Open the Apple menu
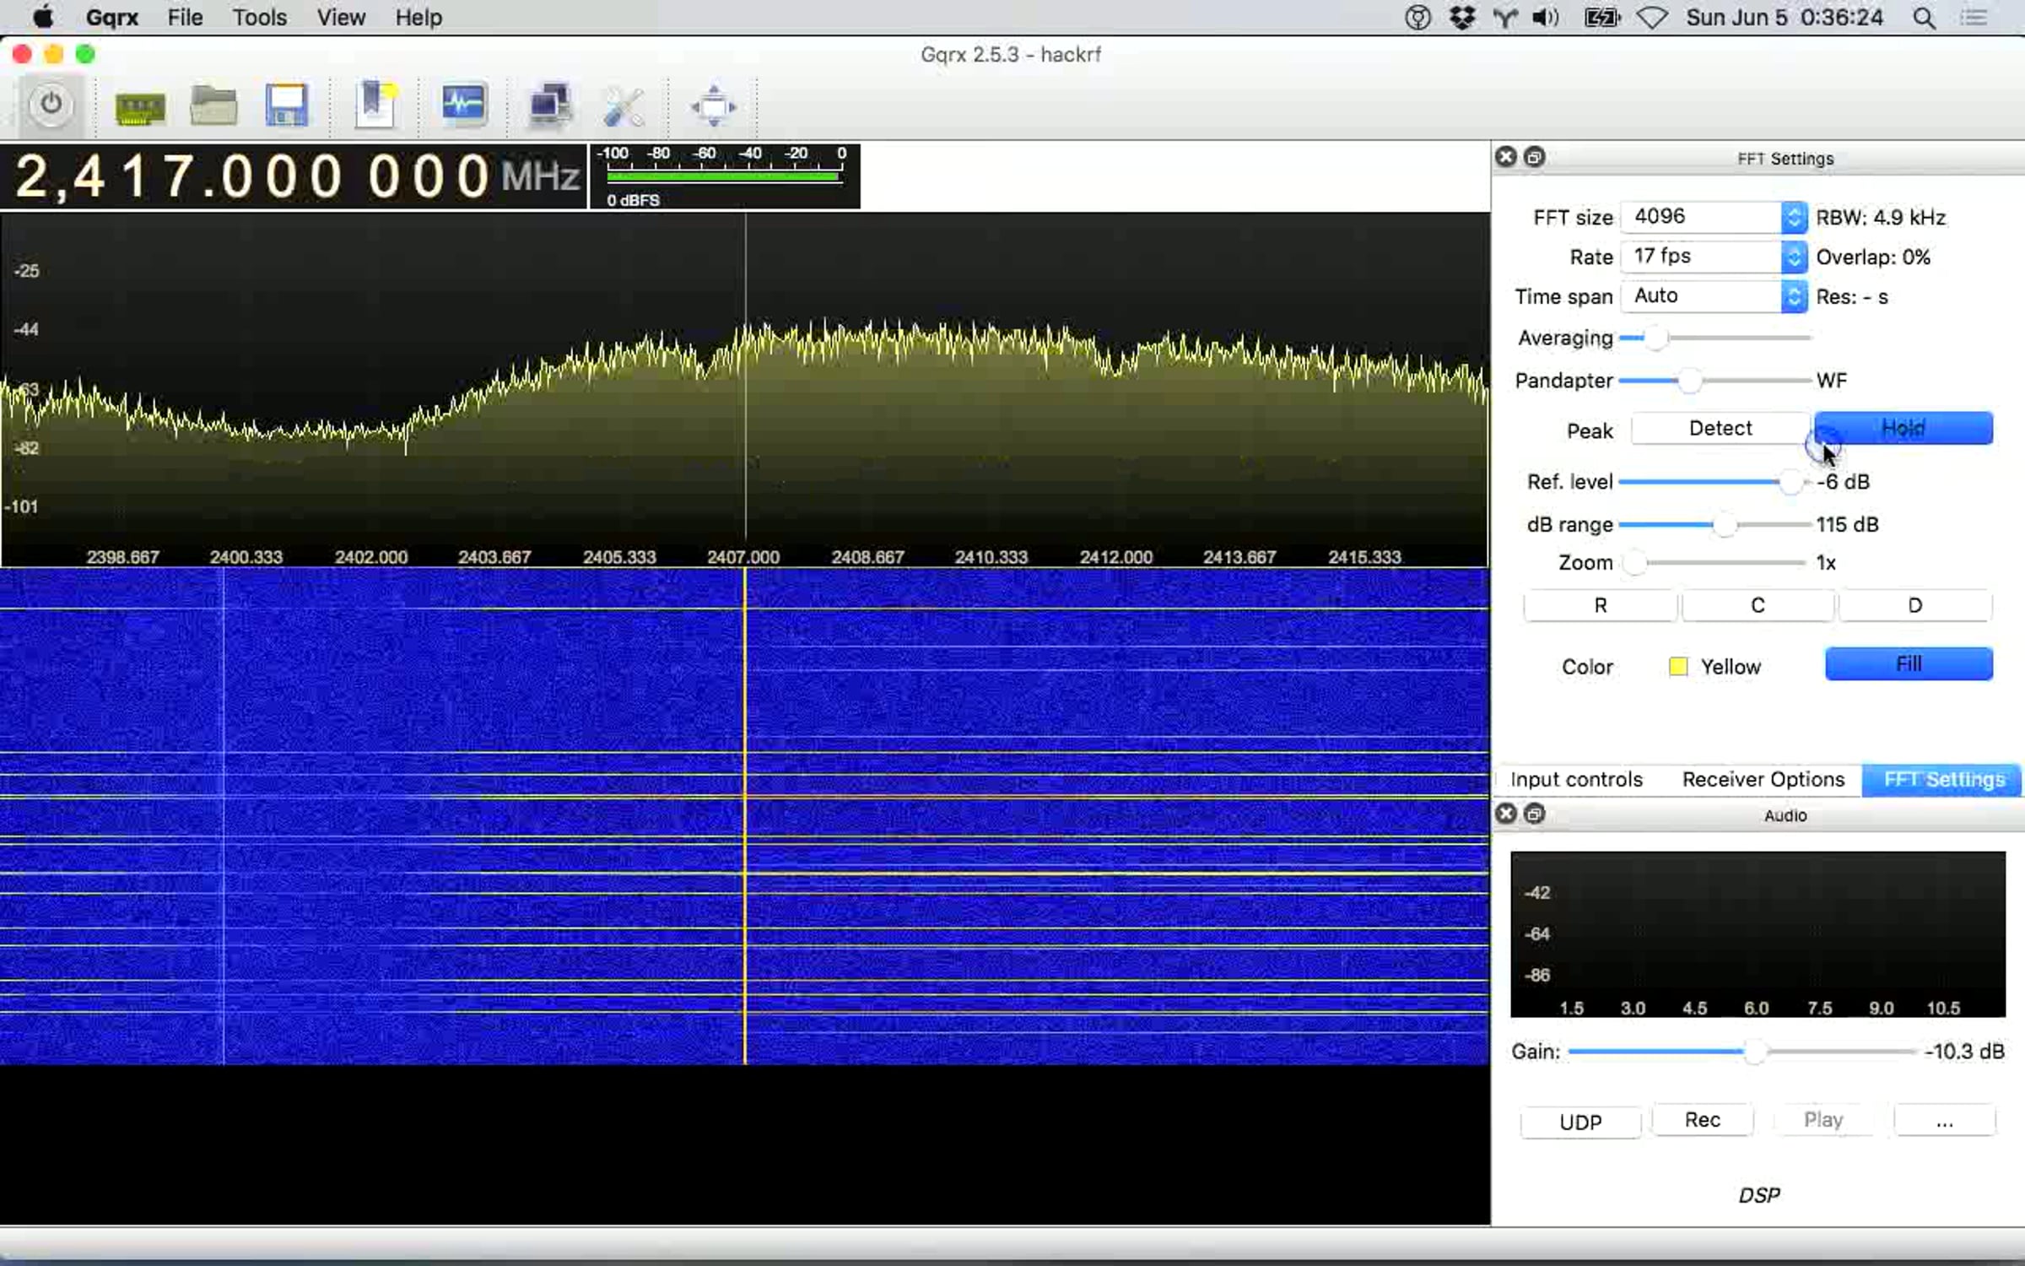 (42, 18)
